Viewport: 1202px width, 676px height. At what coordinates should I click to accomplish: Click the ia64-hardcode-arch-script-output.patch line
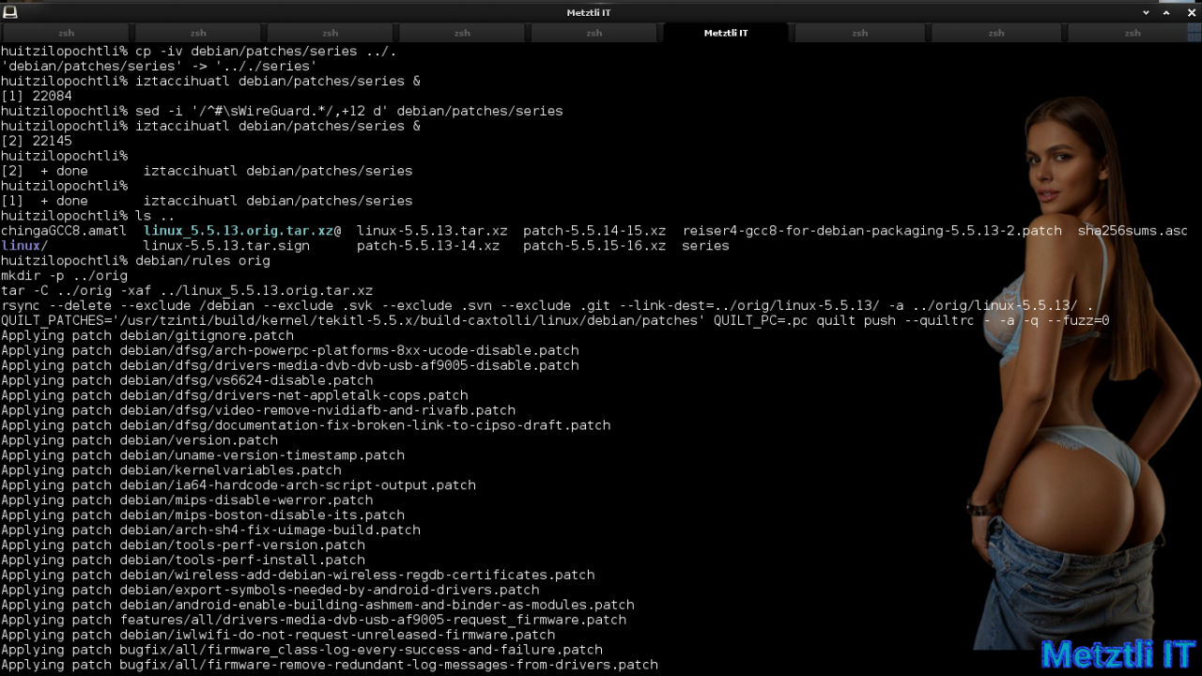(239, 485)
